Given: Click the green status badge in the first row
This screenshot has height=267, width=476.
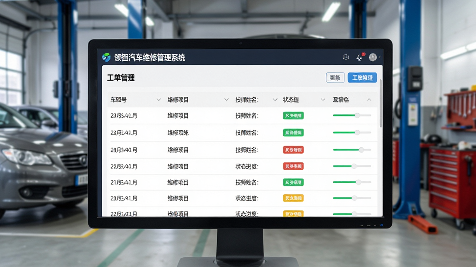Looking at the screenshot, I should tap(293, 115).
